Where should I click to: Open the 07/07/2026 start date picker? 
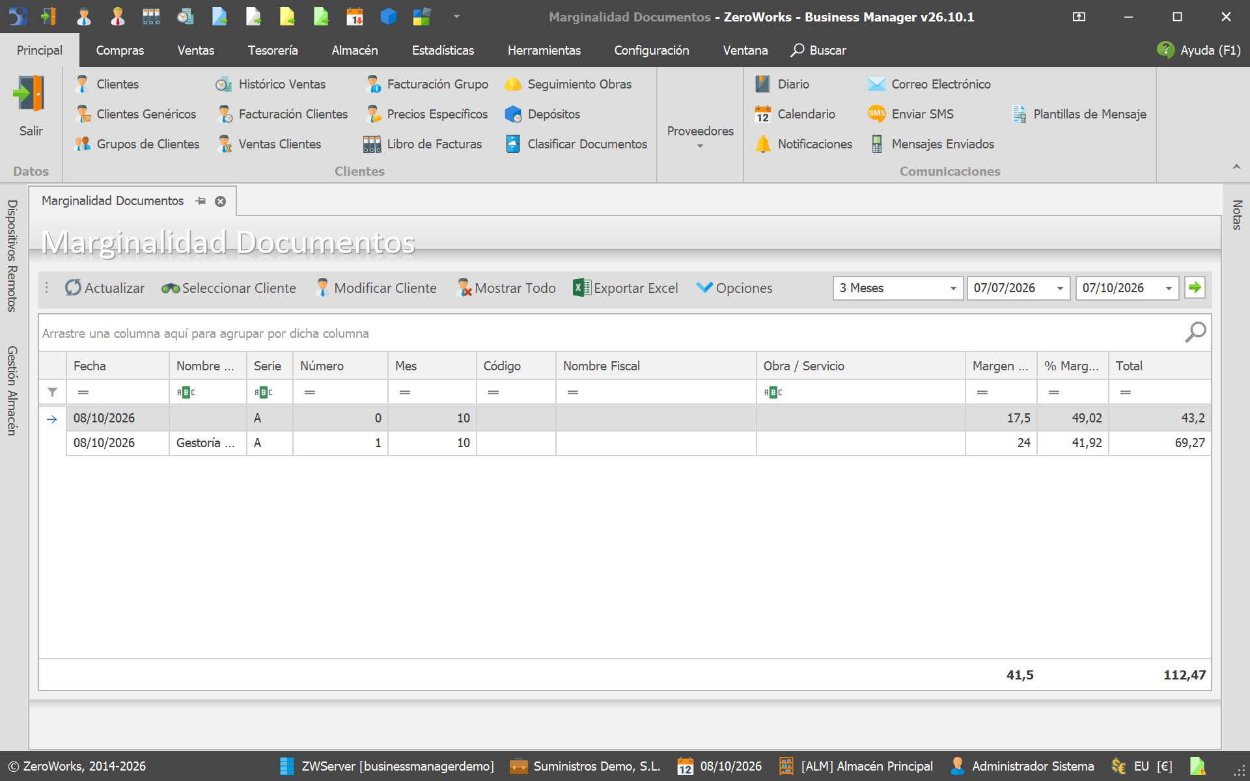(1060, 288)
